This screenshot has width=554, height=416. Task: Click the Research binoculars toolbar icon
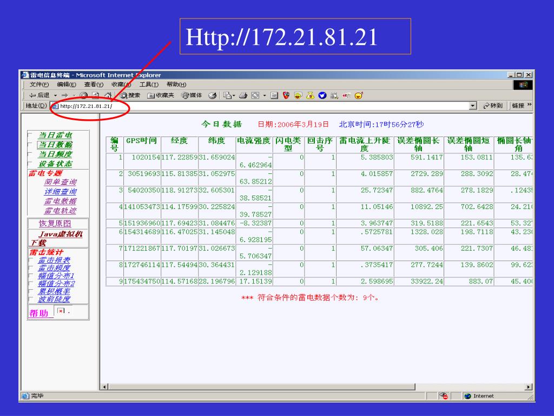coord(334,95)
